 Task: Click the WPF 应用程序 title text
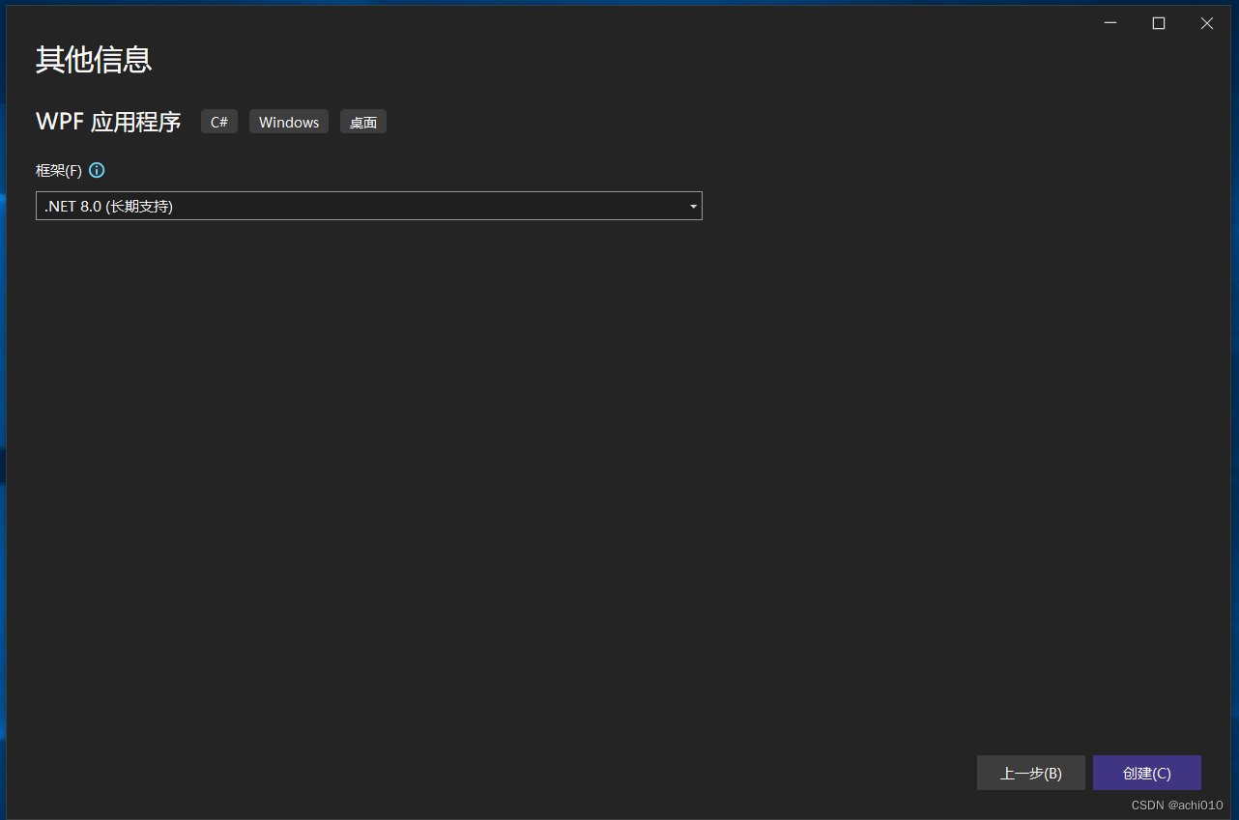click(x=108, y=122)
